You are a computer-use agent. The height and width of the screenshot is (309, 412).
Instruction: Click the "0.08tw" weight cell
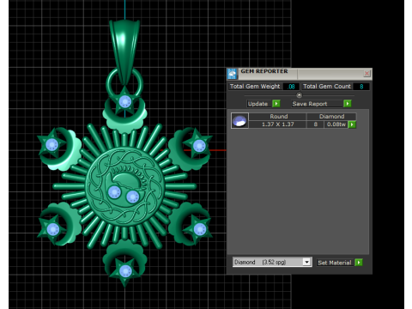click(336, 124)
